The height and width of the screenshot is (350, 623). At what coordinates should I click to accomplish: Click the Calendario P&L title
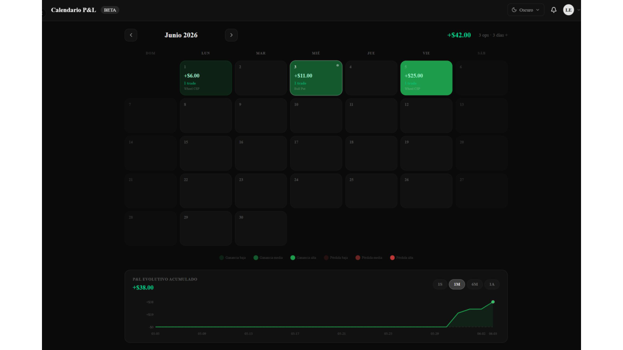pos(74,10)
